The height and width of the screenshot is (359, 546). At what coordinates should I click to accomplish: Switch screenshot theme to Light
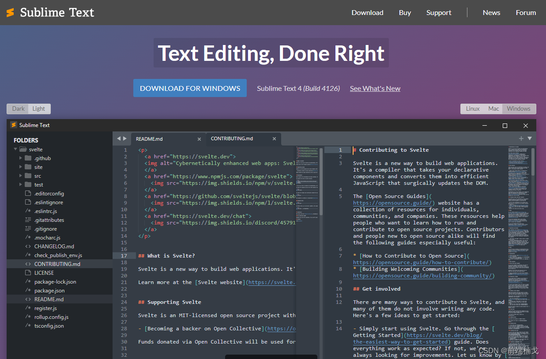pos(39,108)
